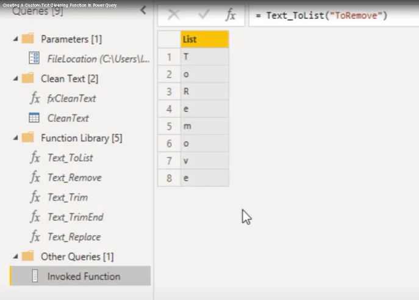Click the fx insert step icon
This screenshot has width=419, height=300.
click(231, 15)
